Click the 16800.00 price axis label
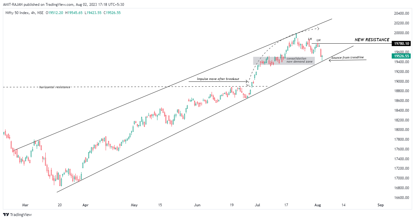 [x=402, y=188]
